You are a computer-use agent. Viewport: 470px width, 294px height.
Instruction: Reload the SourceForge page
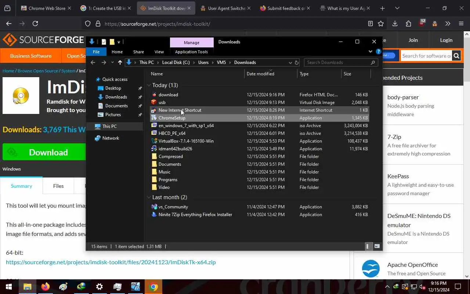coord(35,24)
